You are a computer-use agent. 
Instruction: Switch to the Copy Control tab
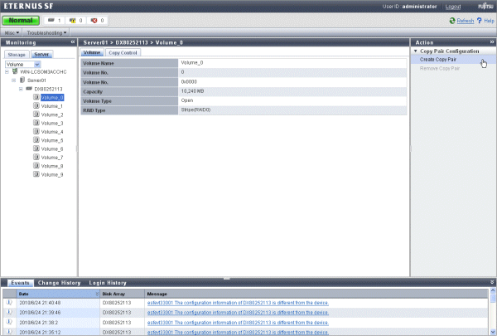pos(123,53)
